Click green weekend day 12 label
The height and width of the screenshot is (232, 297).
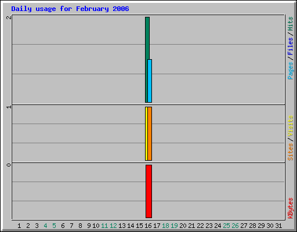[x=113, y=226]
